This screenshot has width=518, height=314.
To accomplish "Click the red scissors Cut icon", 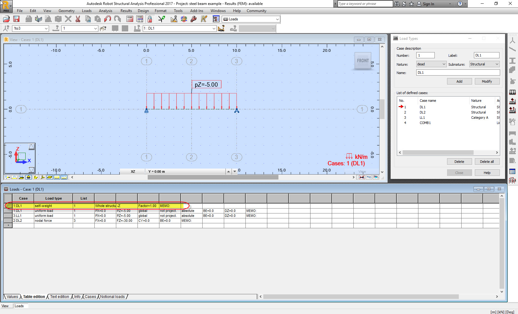I will point(78,19).
